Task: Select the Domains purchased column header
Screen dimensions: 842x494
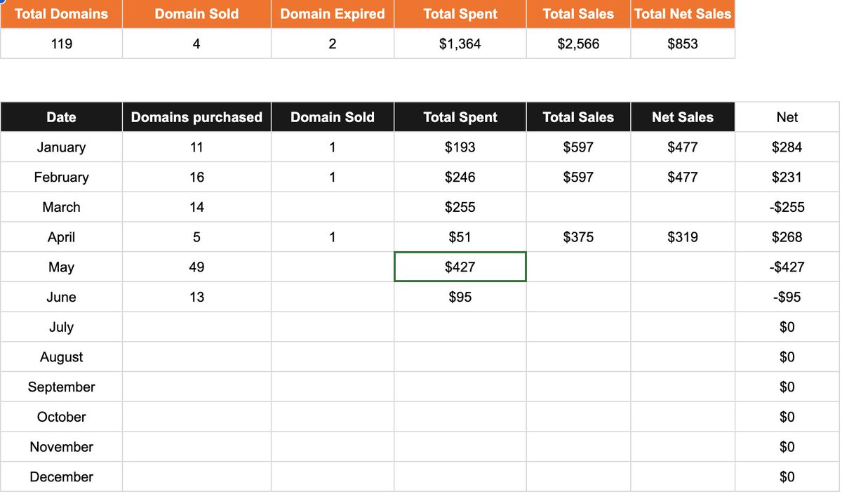Action: [196, 117]
